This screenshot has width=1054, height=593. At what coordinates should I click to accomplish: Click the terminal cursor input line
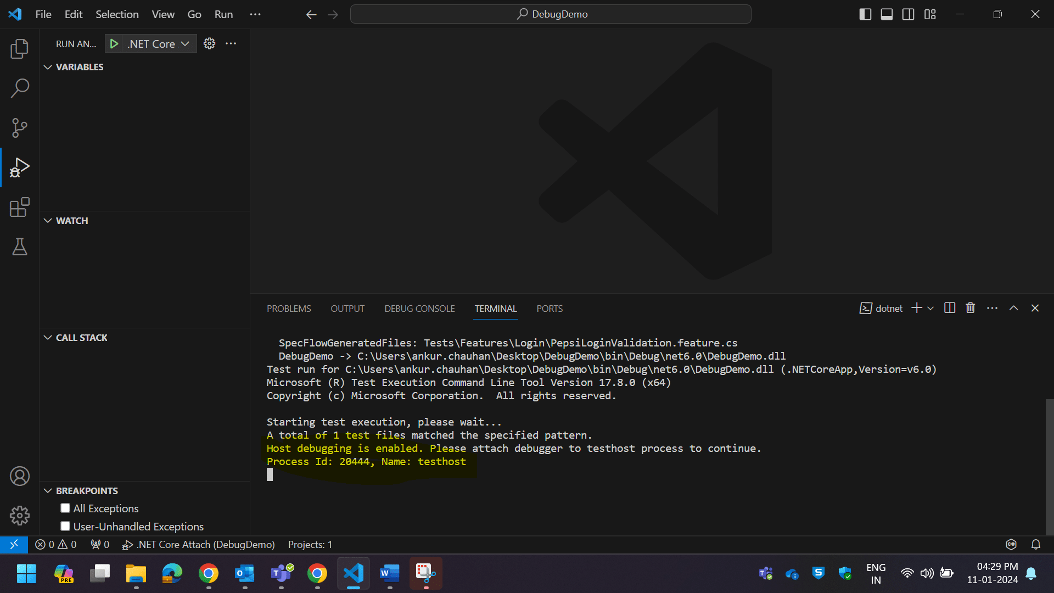click(270, 474)
